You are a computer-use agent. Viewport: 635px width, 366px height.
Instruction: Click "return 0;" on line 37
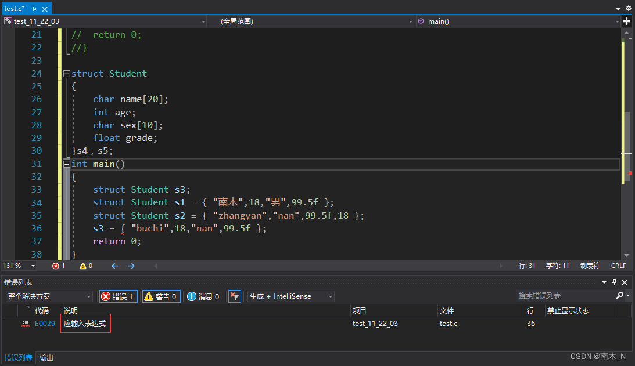point(117,241)
